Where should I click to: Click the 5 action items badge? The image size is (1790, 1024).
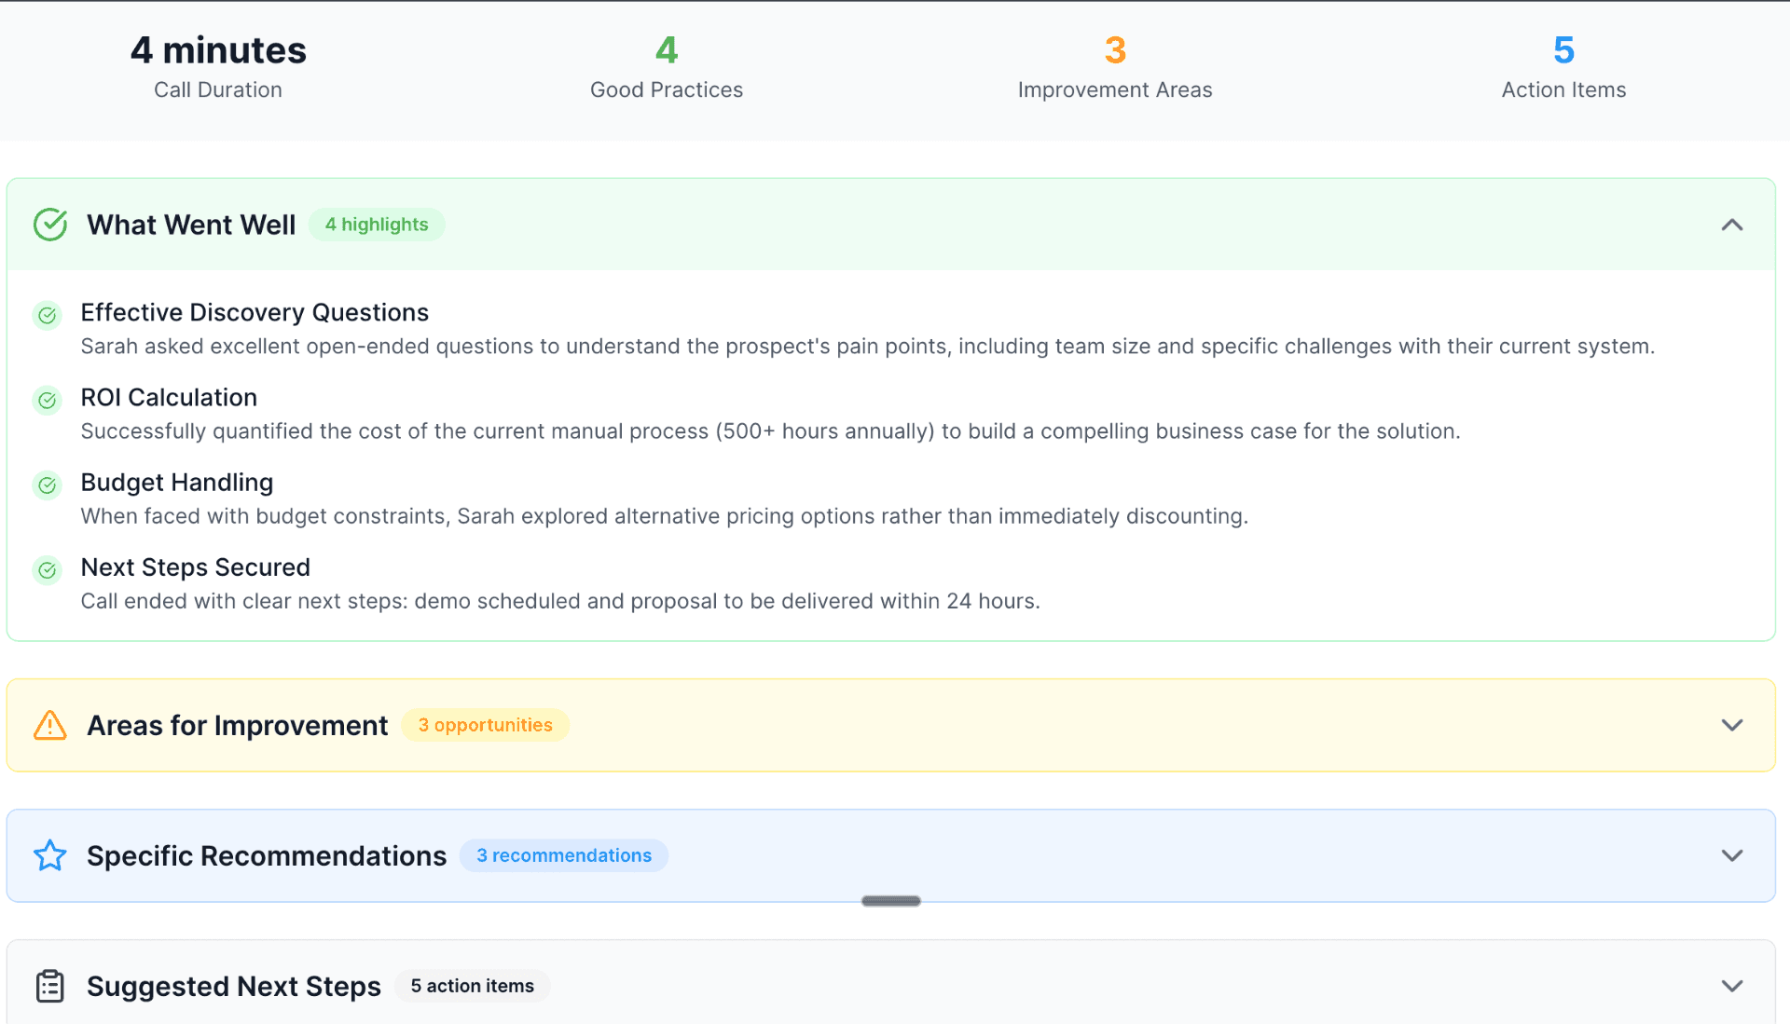[472, 986]
